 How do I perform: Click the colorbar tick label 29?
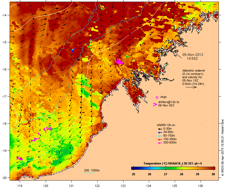197,174
